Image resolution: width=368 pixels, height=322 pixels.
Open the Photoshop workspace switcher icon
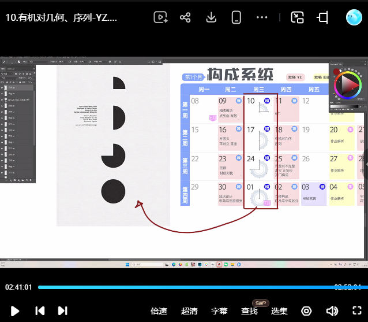[153, 62]
